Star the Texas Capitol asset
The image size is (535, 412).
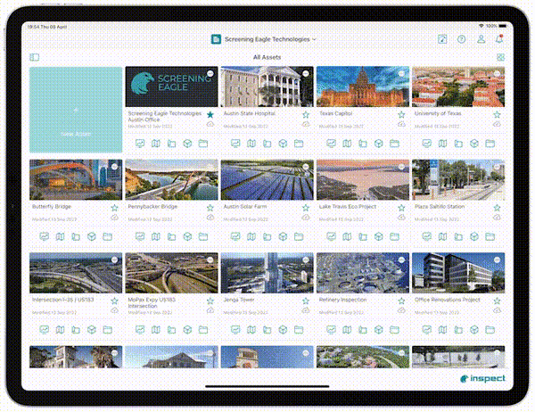pyautogui.click(x=401, y=114)
